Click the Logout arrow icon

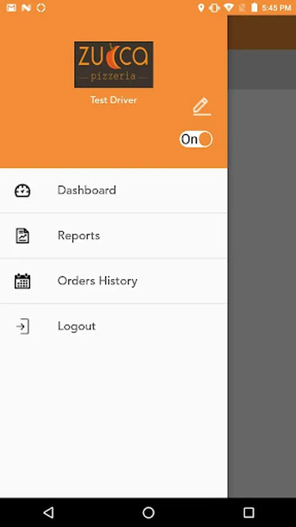coord(22,326)
